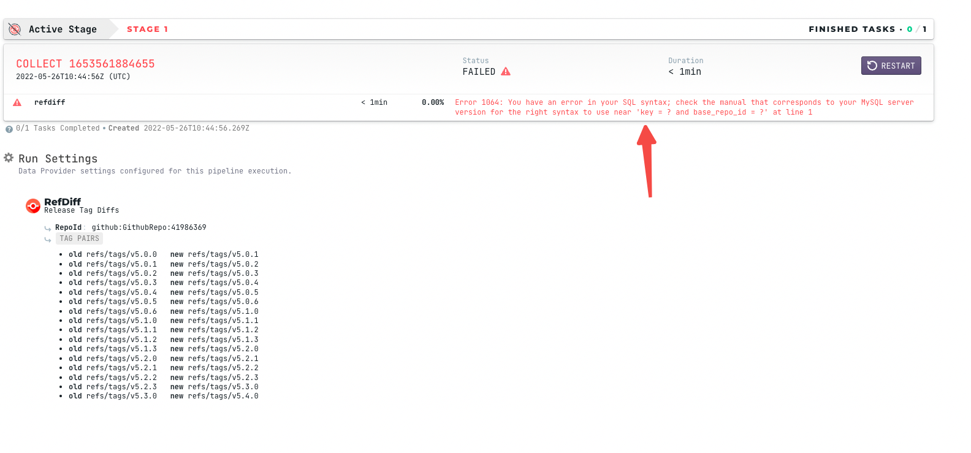Click new refs/tags/v5.2.1 entry
This screenshot has height=453, width=971.
215,359
